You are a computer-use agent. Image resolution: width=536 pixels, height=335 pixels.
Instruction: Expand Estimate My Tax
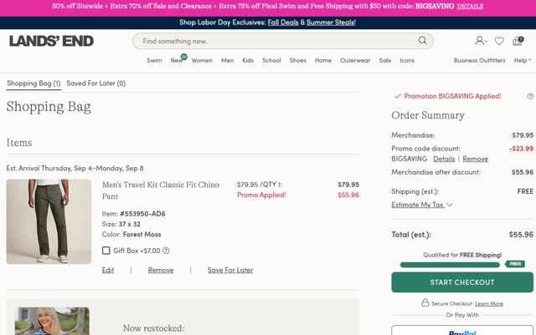[x=422, y=205]
